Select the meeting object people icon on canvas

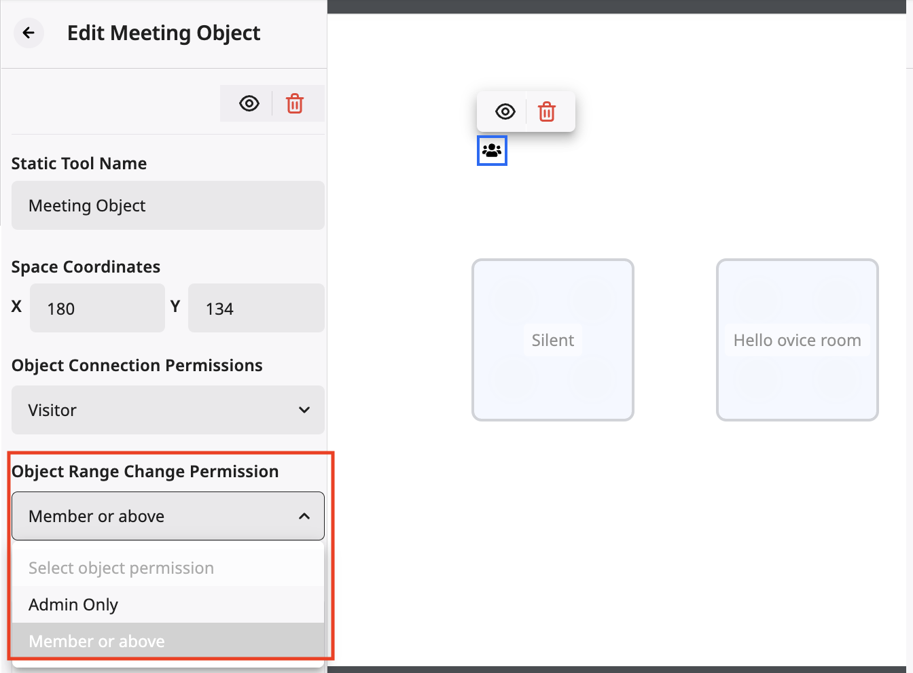tap(492, 150)
